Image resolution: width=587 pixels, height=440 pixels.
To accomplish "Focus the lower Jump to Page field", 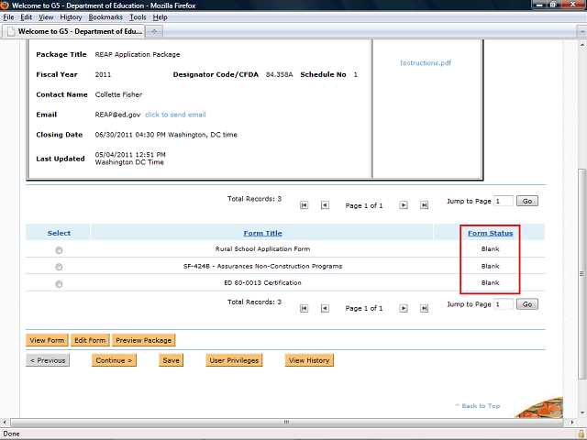I will [504, 304].
